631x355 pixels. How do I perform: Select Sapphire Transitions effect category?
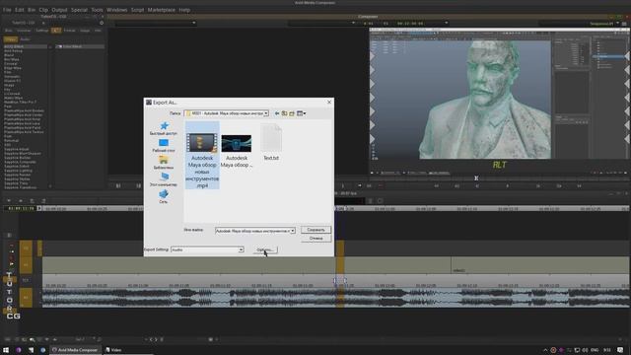(20, 187)
